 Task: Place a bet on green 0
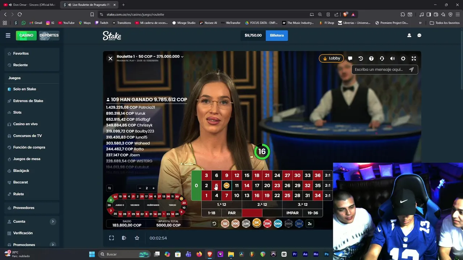coord(196,185)
